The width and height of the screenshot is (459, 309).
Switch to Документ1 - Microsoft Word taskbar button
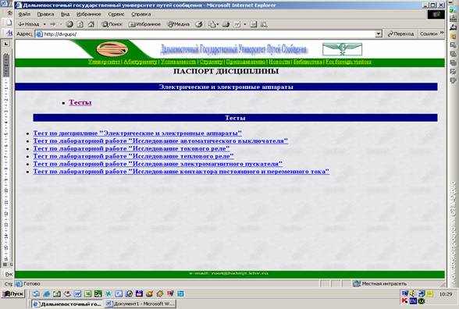[x=141, y=304]
